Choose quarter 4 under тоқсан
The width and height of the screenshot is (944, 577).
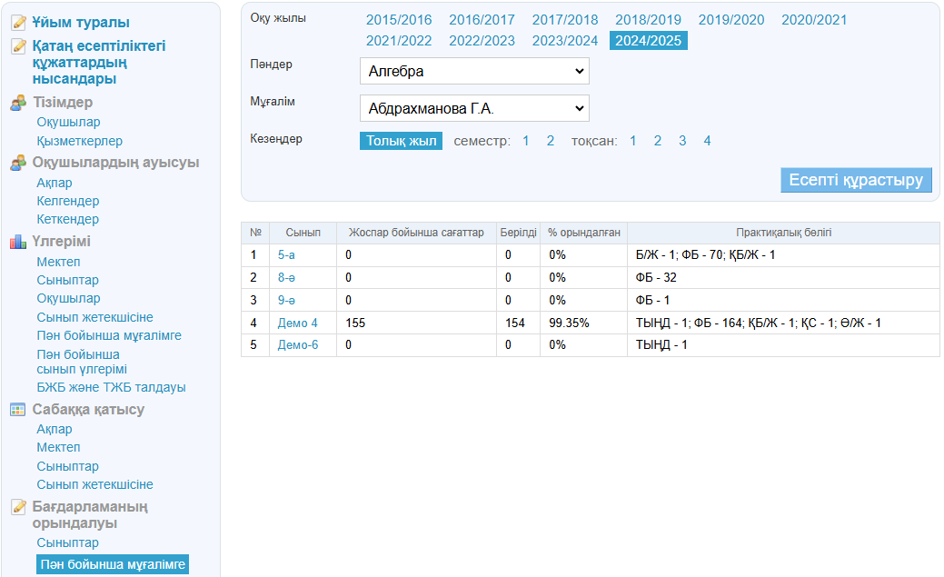pyautogui.click(x=707, y=141)
